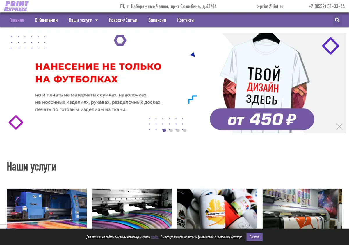This screenshot has height=245, width=349.
Task: Select the fourth slider dot
Action: click(184, 131)
